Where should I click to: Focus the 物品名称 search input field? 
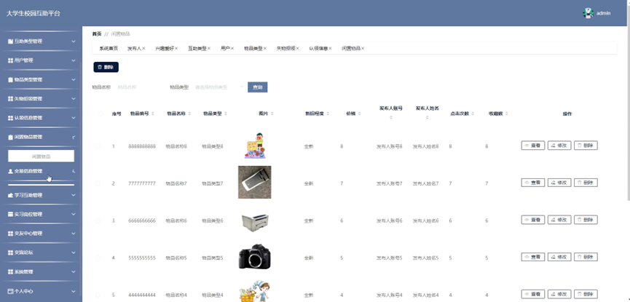[138, 87]
